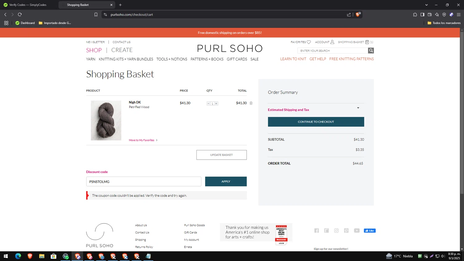Open a new browser tab
464x261 pixels.
(120, 5)
